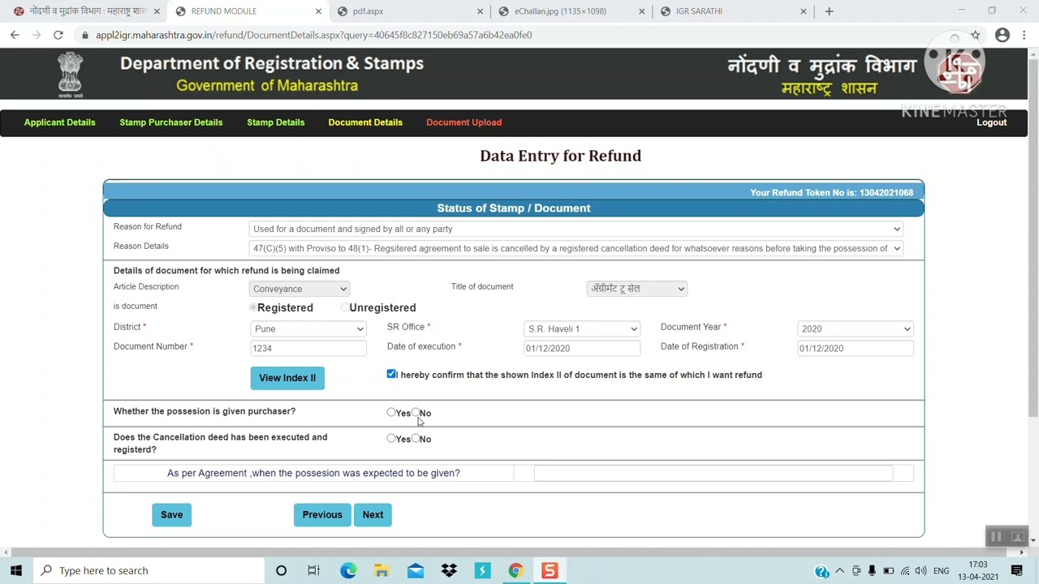Open Mail app from taskbar

pos(416,570)
